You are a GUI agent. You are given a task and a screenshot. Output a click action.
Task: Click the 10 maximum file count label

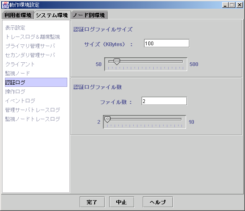pos(191,122)
